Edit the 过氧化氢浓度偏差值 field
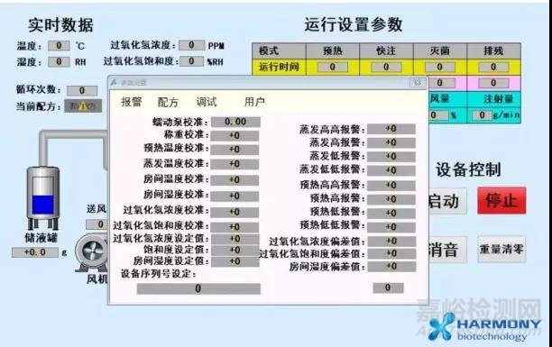Viewport: 552px width, 347px height. coord(391,241)
